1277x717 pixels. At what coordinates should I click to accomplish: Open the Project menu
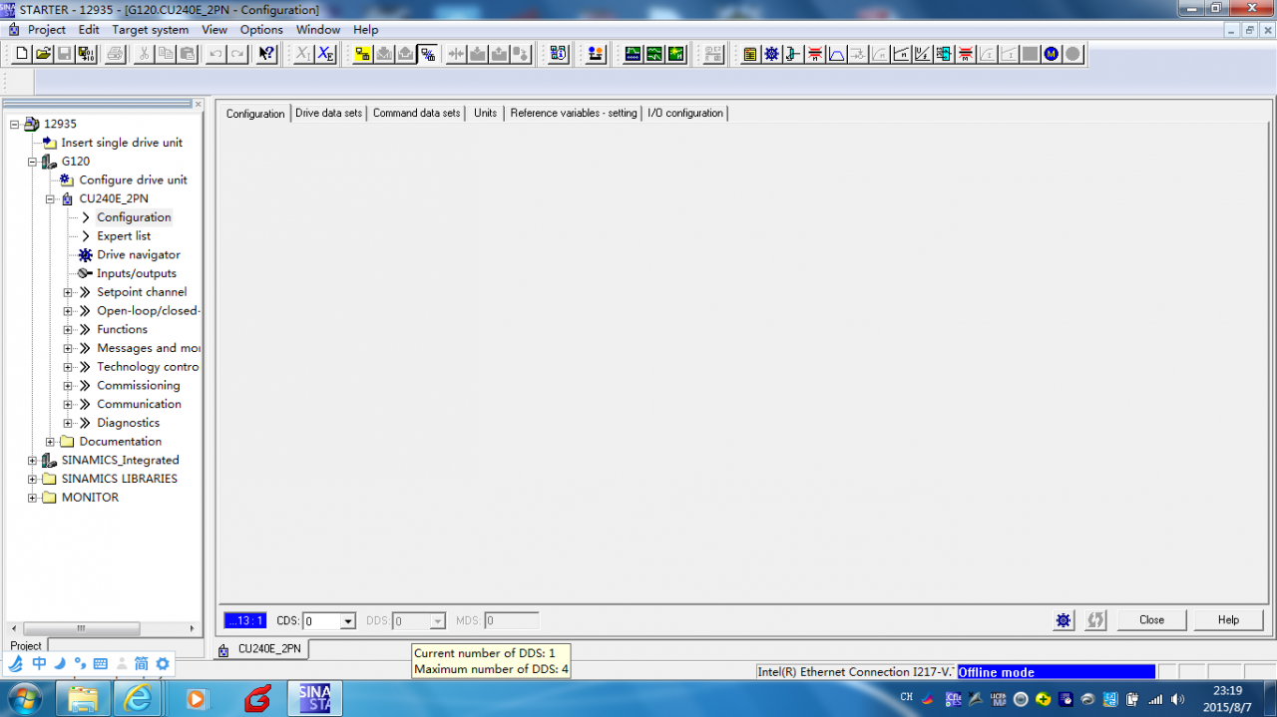point(46,30)
